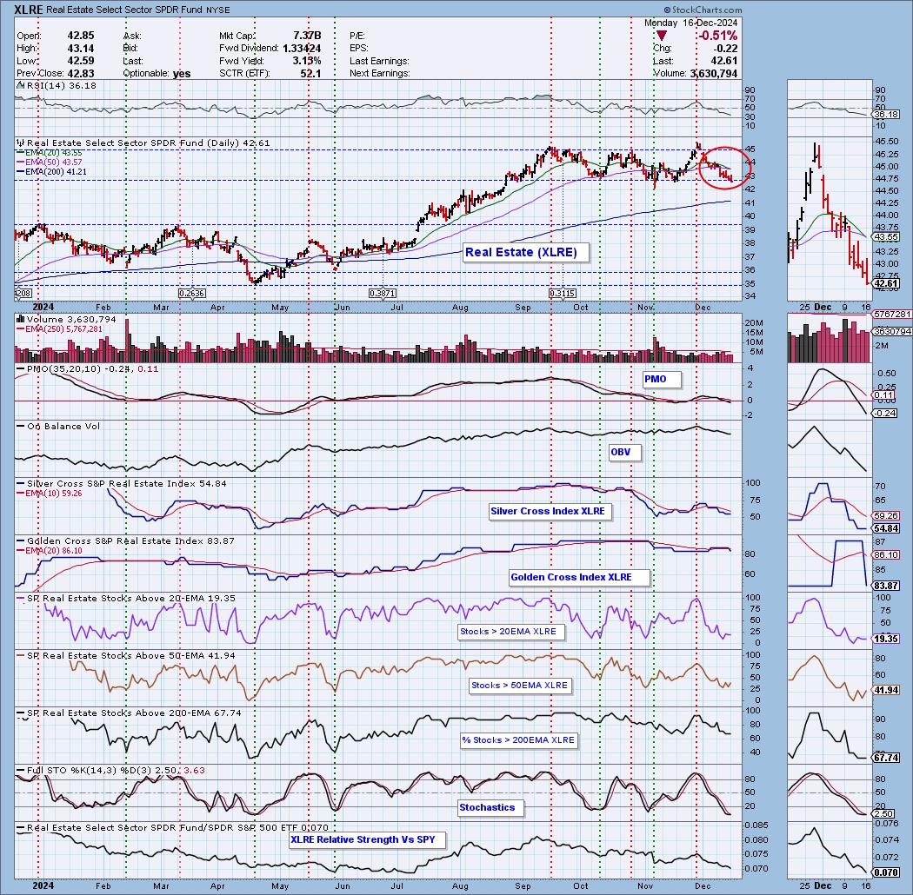Click the 5767281 volume EMA tag on right axis
The image size is (913, 895).
tap(891, 315)
